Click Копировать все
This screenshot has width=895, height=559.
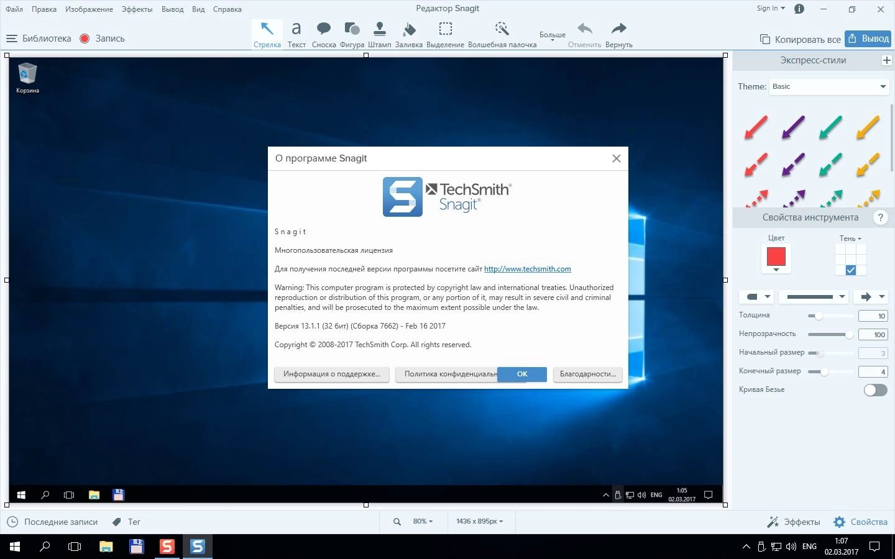click(x=800, y=39)
